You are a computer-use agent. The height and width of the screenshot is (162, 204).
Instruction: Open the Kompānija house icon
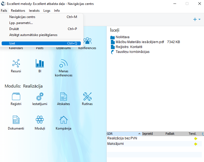pyautogui.click(x=63, y=120)
